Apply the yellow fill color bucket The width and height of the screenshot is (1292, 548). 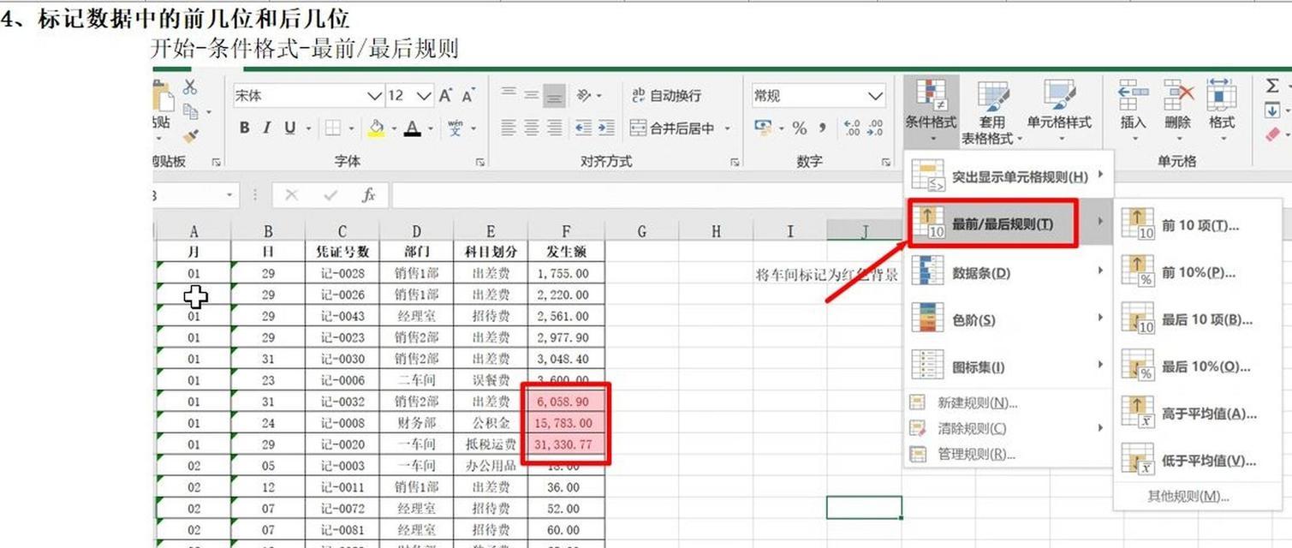[376, 128]
